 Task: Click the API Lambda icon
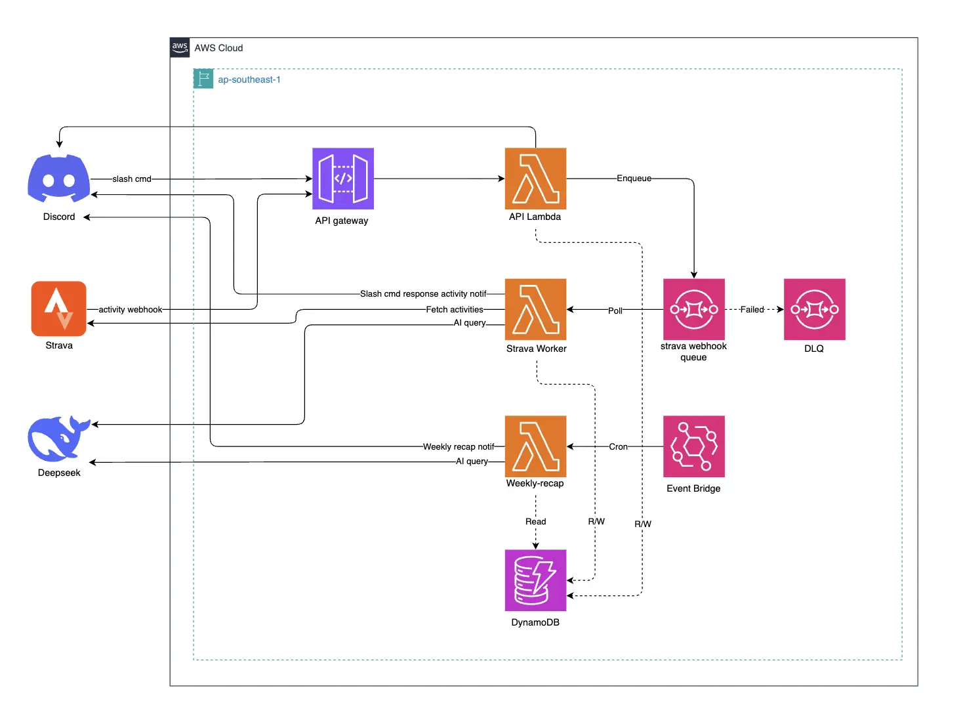click(535, 179)
